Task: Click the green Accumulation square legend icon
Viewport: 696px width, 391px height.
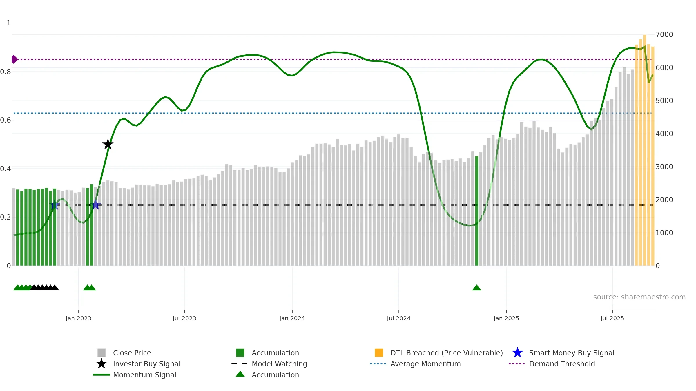Action: [x=240, y=353]
